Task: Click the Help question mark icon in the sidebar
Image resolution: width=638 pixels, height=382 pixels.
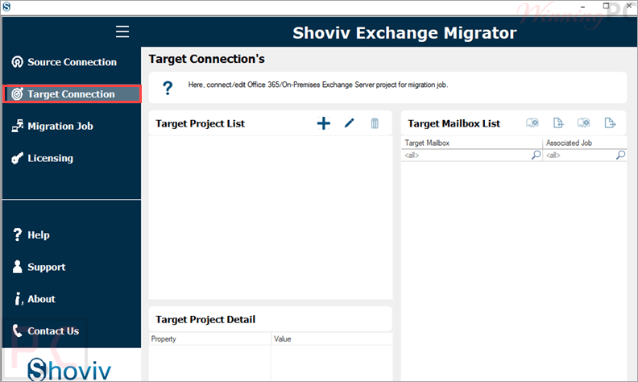Action: click(17, 235)
